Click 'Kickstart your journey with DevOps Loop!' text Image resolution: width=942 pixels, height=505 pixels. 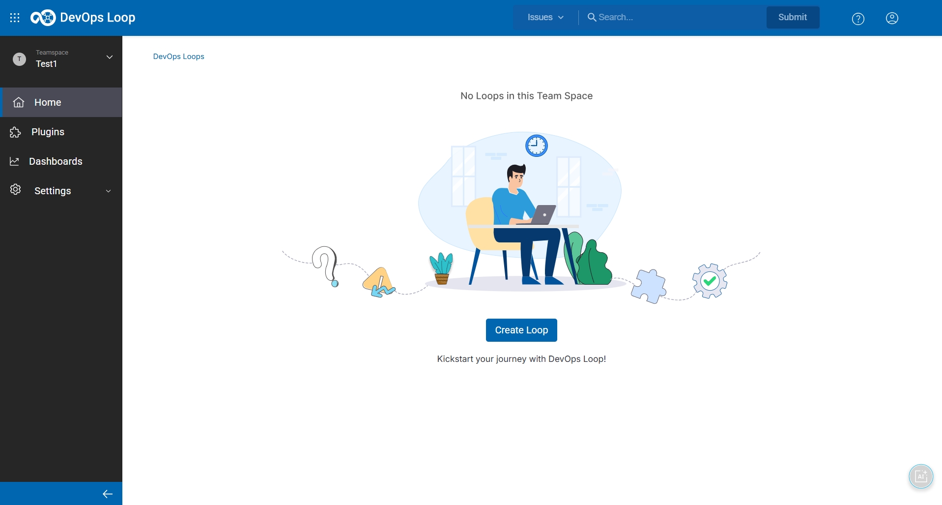(x=521, y=359)
